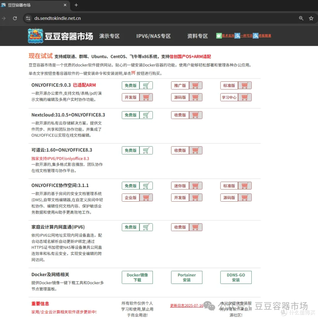Bookmark this page with the star icon
Viewport: 318px width, 319px height.
(311, 18)
